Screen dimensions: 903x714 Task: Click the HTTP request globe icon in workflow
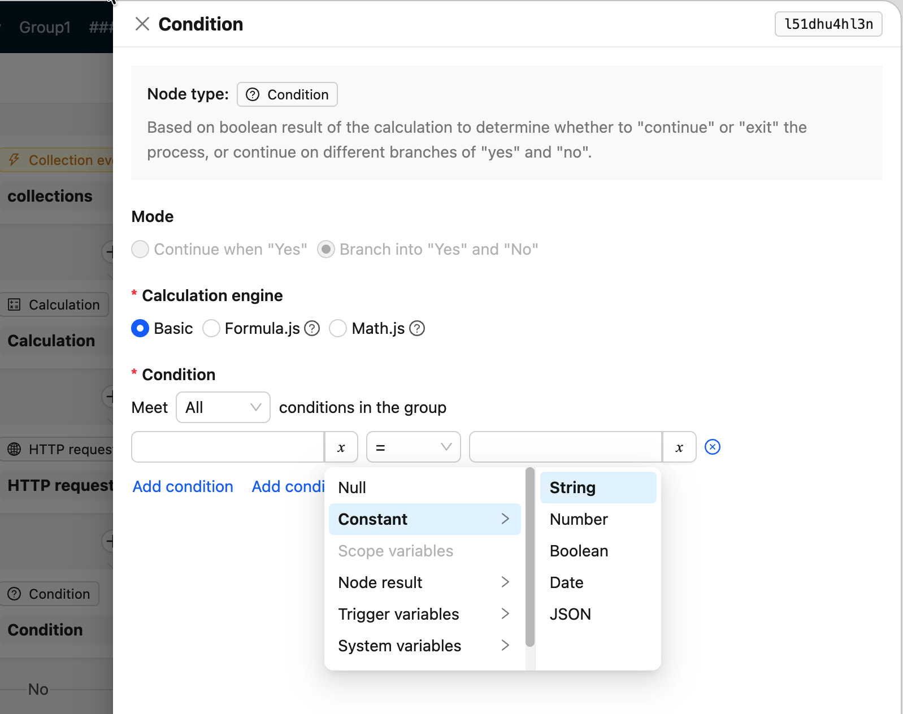pyautogui.click(x=14, y=449)
